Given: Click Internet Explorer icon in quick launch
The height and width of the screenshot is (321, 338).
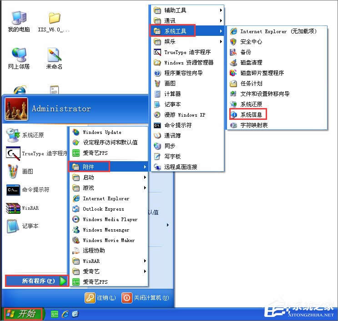Looking at the screenshot, I should pyautogui.click(x=65, y=313).
